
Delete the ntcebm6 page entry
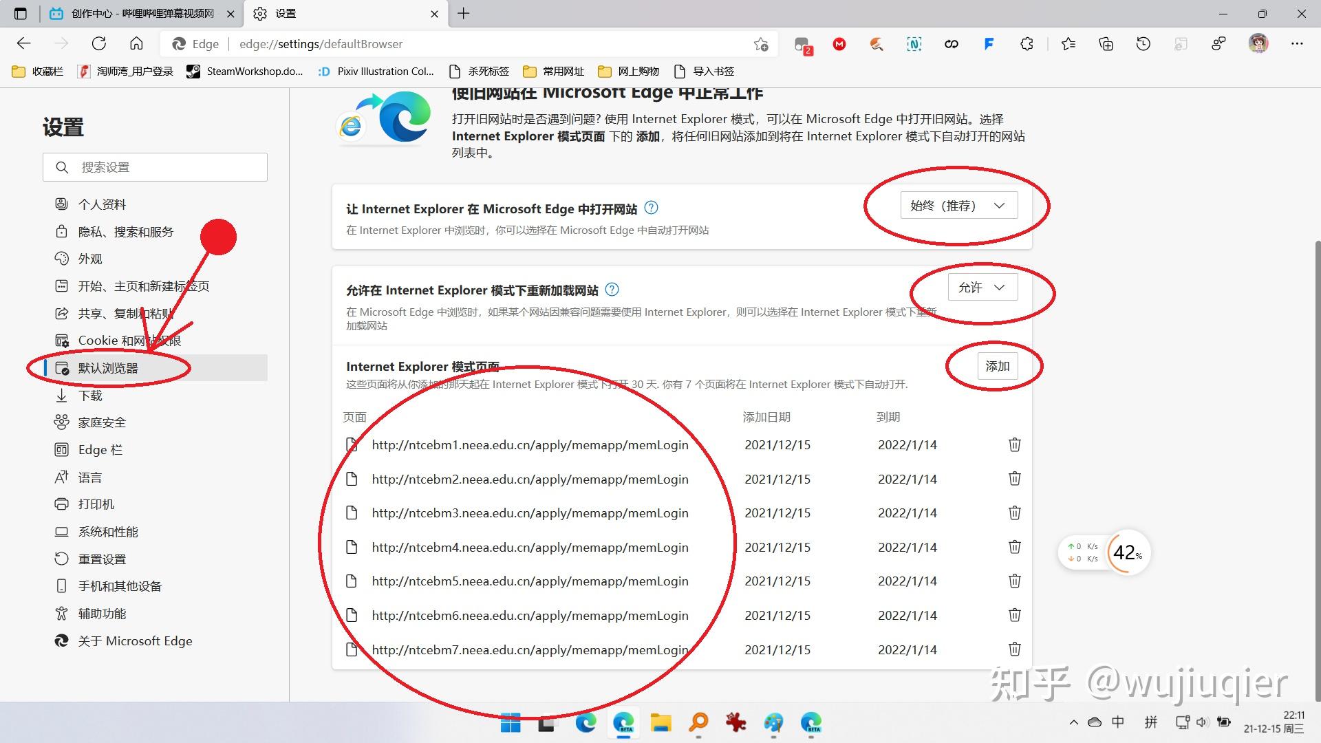click(x=1014, y=615)
